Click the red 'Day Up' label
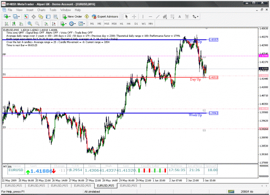Image resolution: width=270 pixels, height=195 pixels. coord(195,79)
